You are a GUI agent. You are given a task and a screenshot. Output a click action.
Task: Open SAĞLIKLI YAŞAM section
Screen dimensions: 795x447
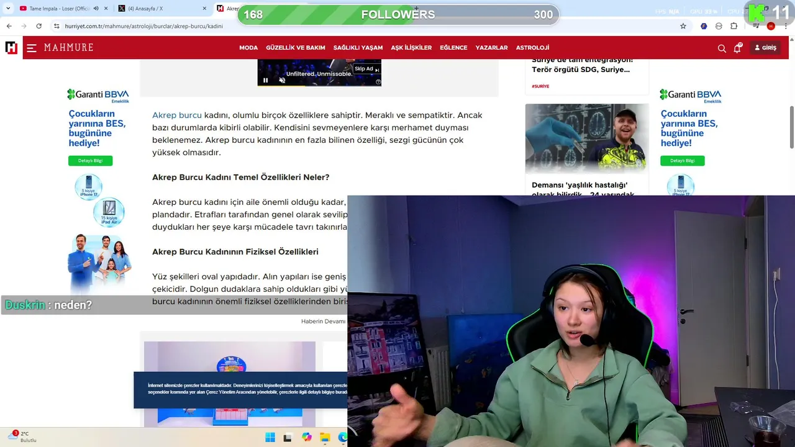tap(358, 48)
